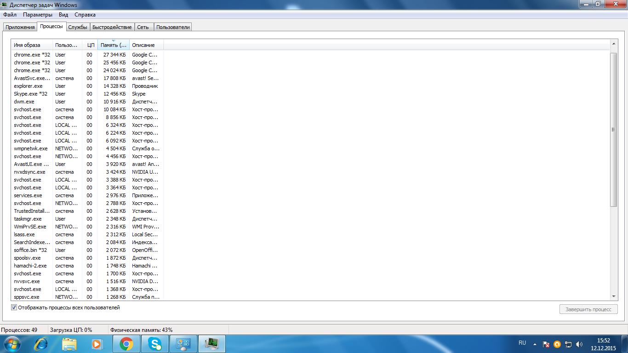The image size is (628, 353).
Task: Select the explorer.exe process row
Action: pos(87,86)
